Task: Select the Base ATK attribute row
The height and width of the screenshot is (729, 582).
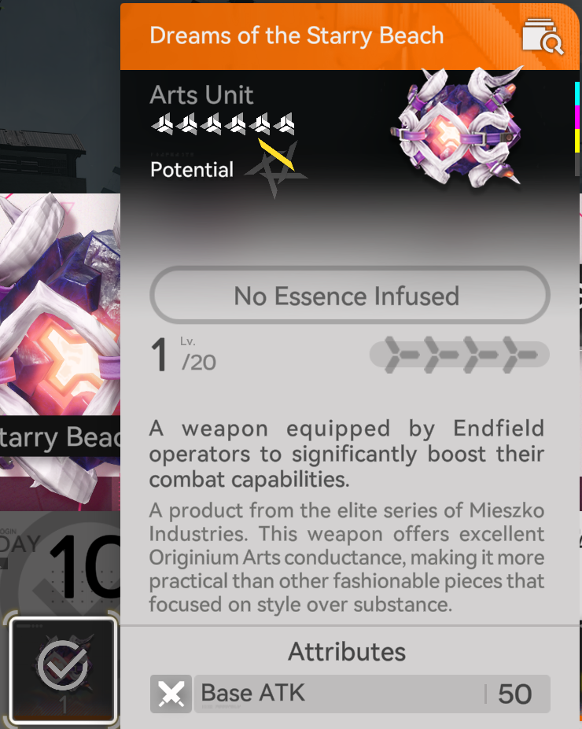Action: pyautogui.click(x=350, y=694)
